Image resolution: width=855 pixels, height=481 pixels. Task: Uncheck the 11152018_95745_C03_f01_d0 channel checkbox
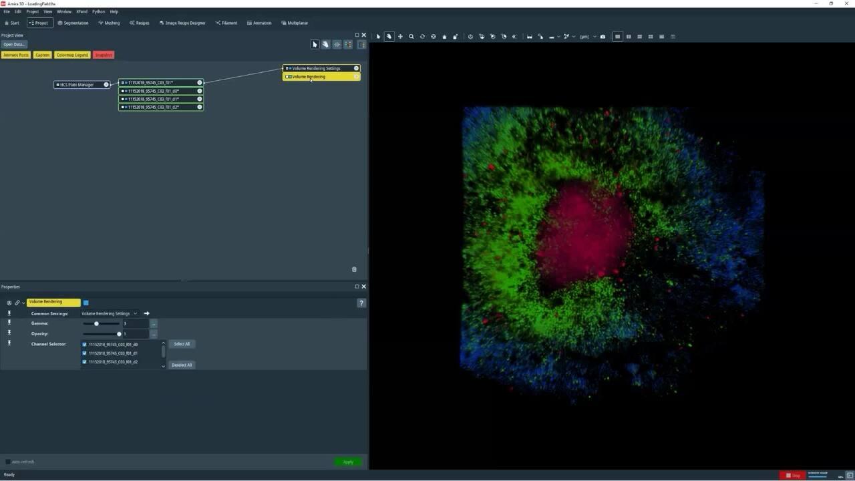click(85, 345)
